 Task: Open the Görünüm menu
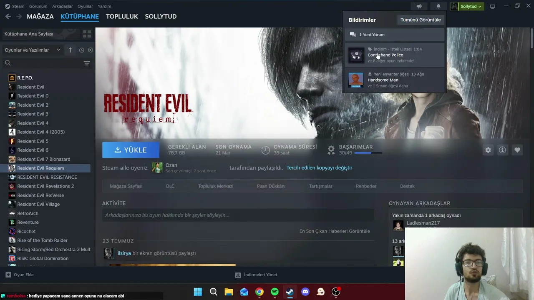pyautogui.click(x=38, y=6)
